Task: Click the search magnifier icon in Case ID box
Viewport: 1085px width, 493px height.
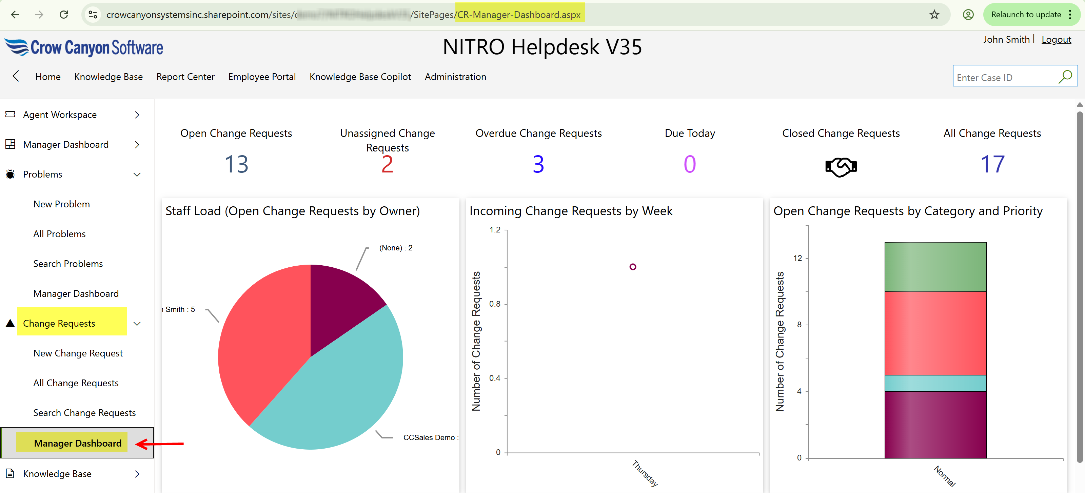Action: point(1065,77)
